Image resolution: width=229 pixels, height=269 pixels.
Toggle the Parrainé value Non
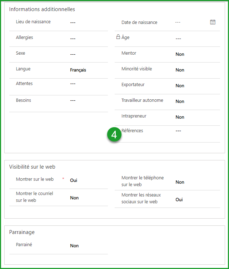(x=74, y=246)
